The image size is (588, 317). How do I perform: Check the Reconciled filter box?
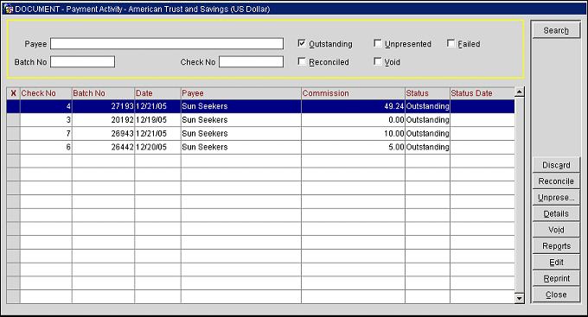pyautogui.click(x=302, y=61)
